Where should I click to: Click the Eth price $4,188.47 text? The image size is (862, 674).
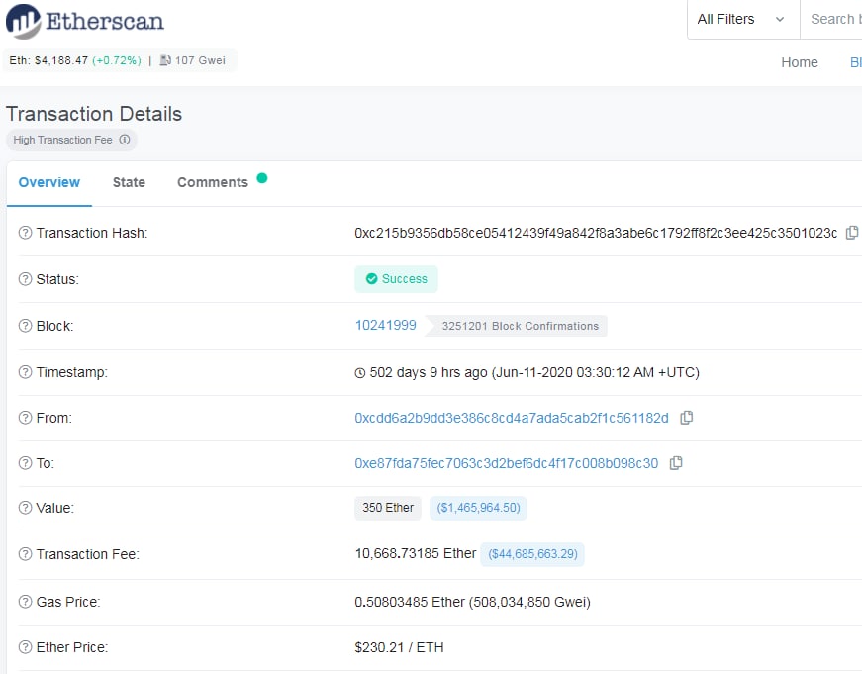click(x=48, y=60)
